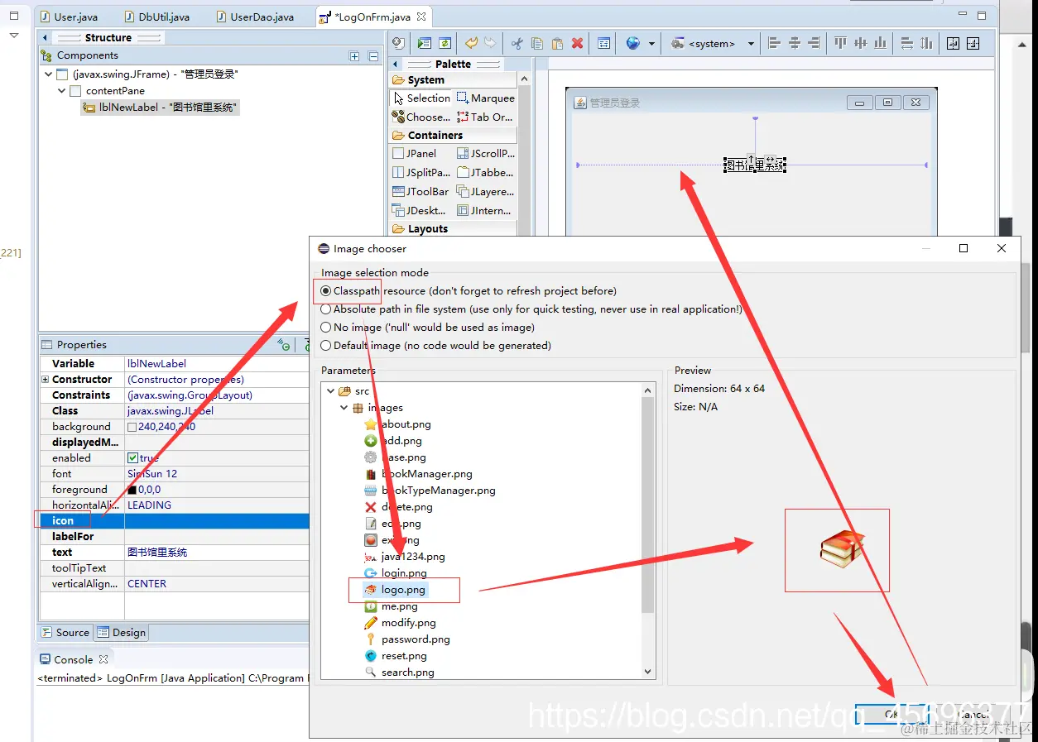
Task: Open dropdown arrow beside the globe icon
Action: [x=652, y=44]
